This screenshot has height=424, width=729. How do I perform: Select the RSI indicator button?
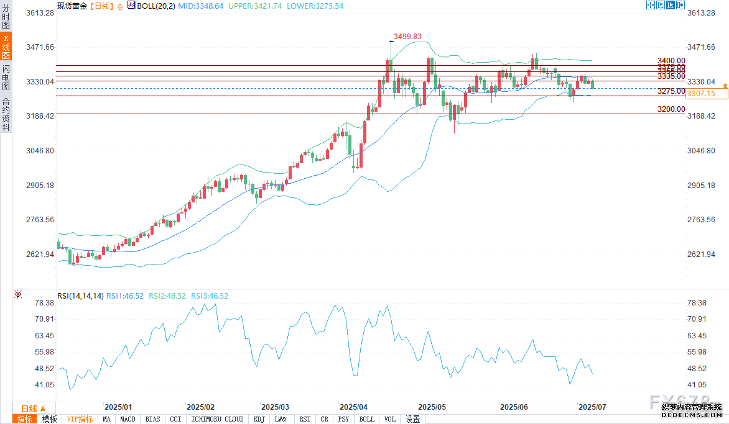click(x=305, y=419)
